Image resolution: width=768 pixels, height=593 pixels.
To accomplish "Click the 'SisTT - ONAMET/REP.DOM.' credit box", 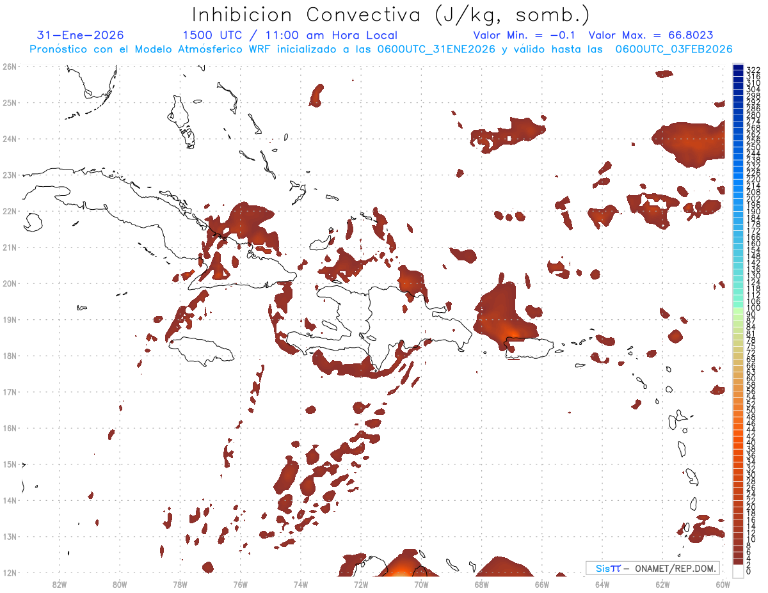I will [652, 568].
